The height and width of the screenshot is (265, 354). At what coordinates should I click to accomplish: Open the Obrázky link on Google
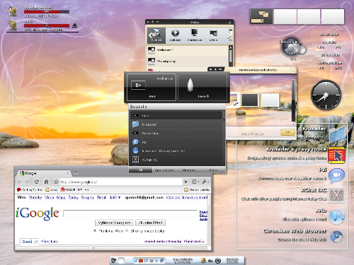[x=35, y=197]
